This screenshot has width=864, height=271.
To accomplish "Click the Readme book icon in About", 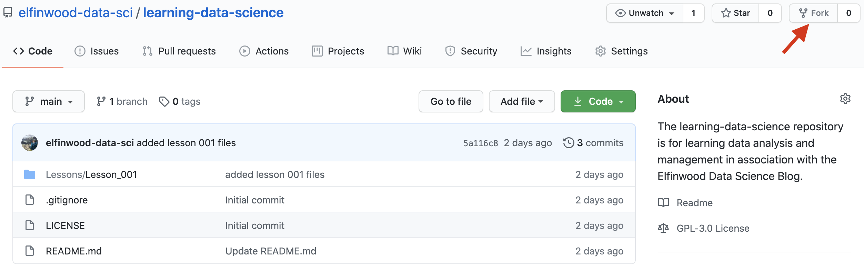I will [663, 203].
